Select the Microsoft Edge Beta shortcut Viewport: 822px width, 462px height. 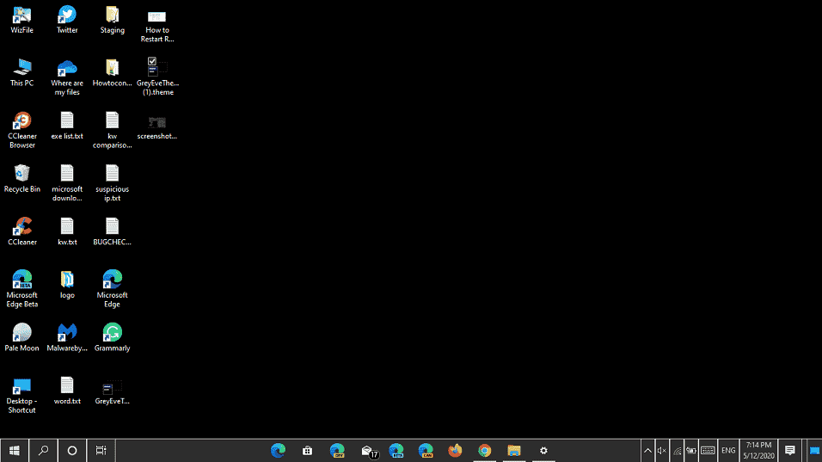click(x=22, y=289)
